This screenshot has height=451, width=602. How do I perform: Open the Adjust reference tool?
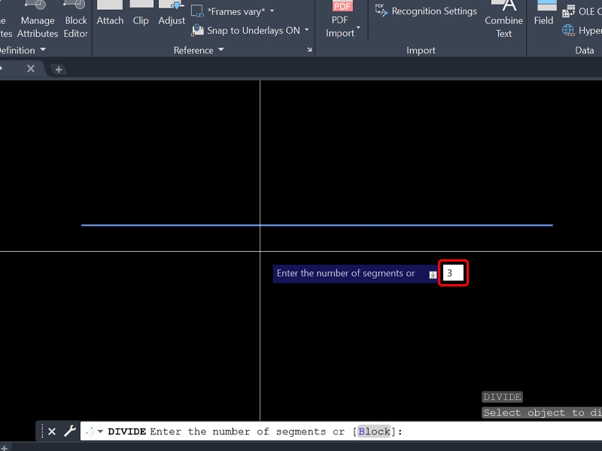point(172,14)
